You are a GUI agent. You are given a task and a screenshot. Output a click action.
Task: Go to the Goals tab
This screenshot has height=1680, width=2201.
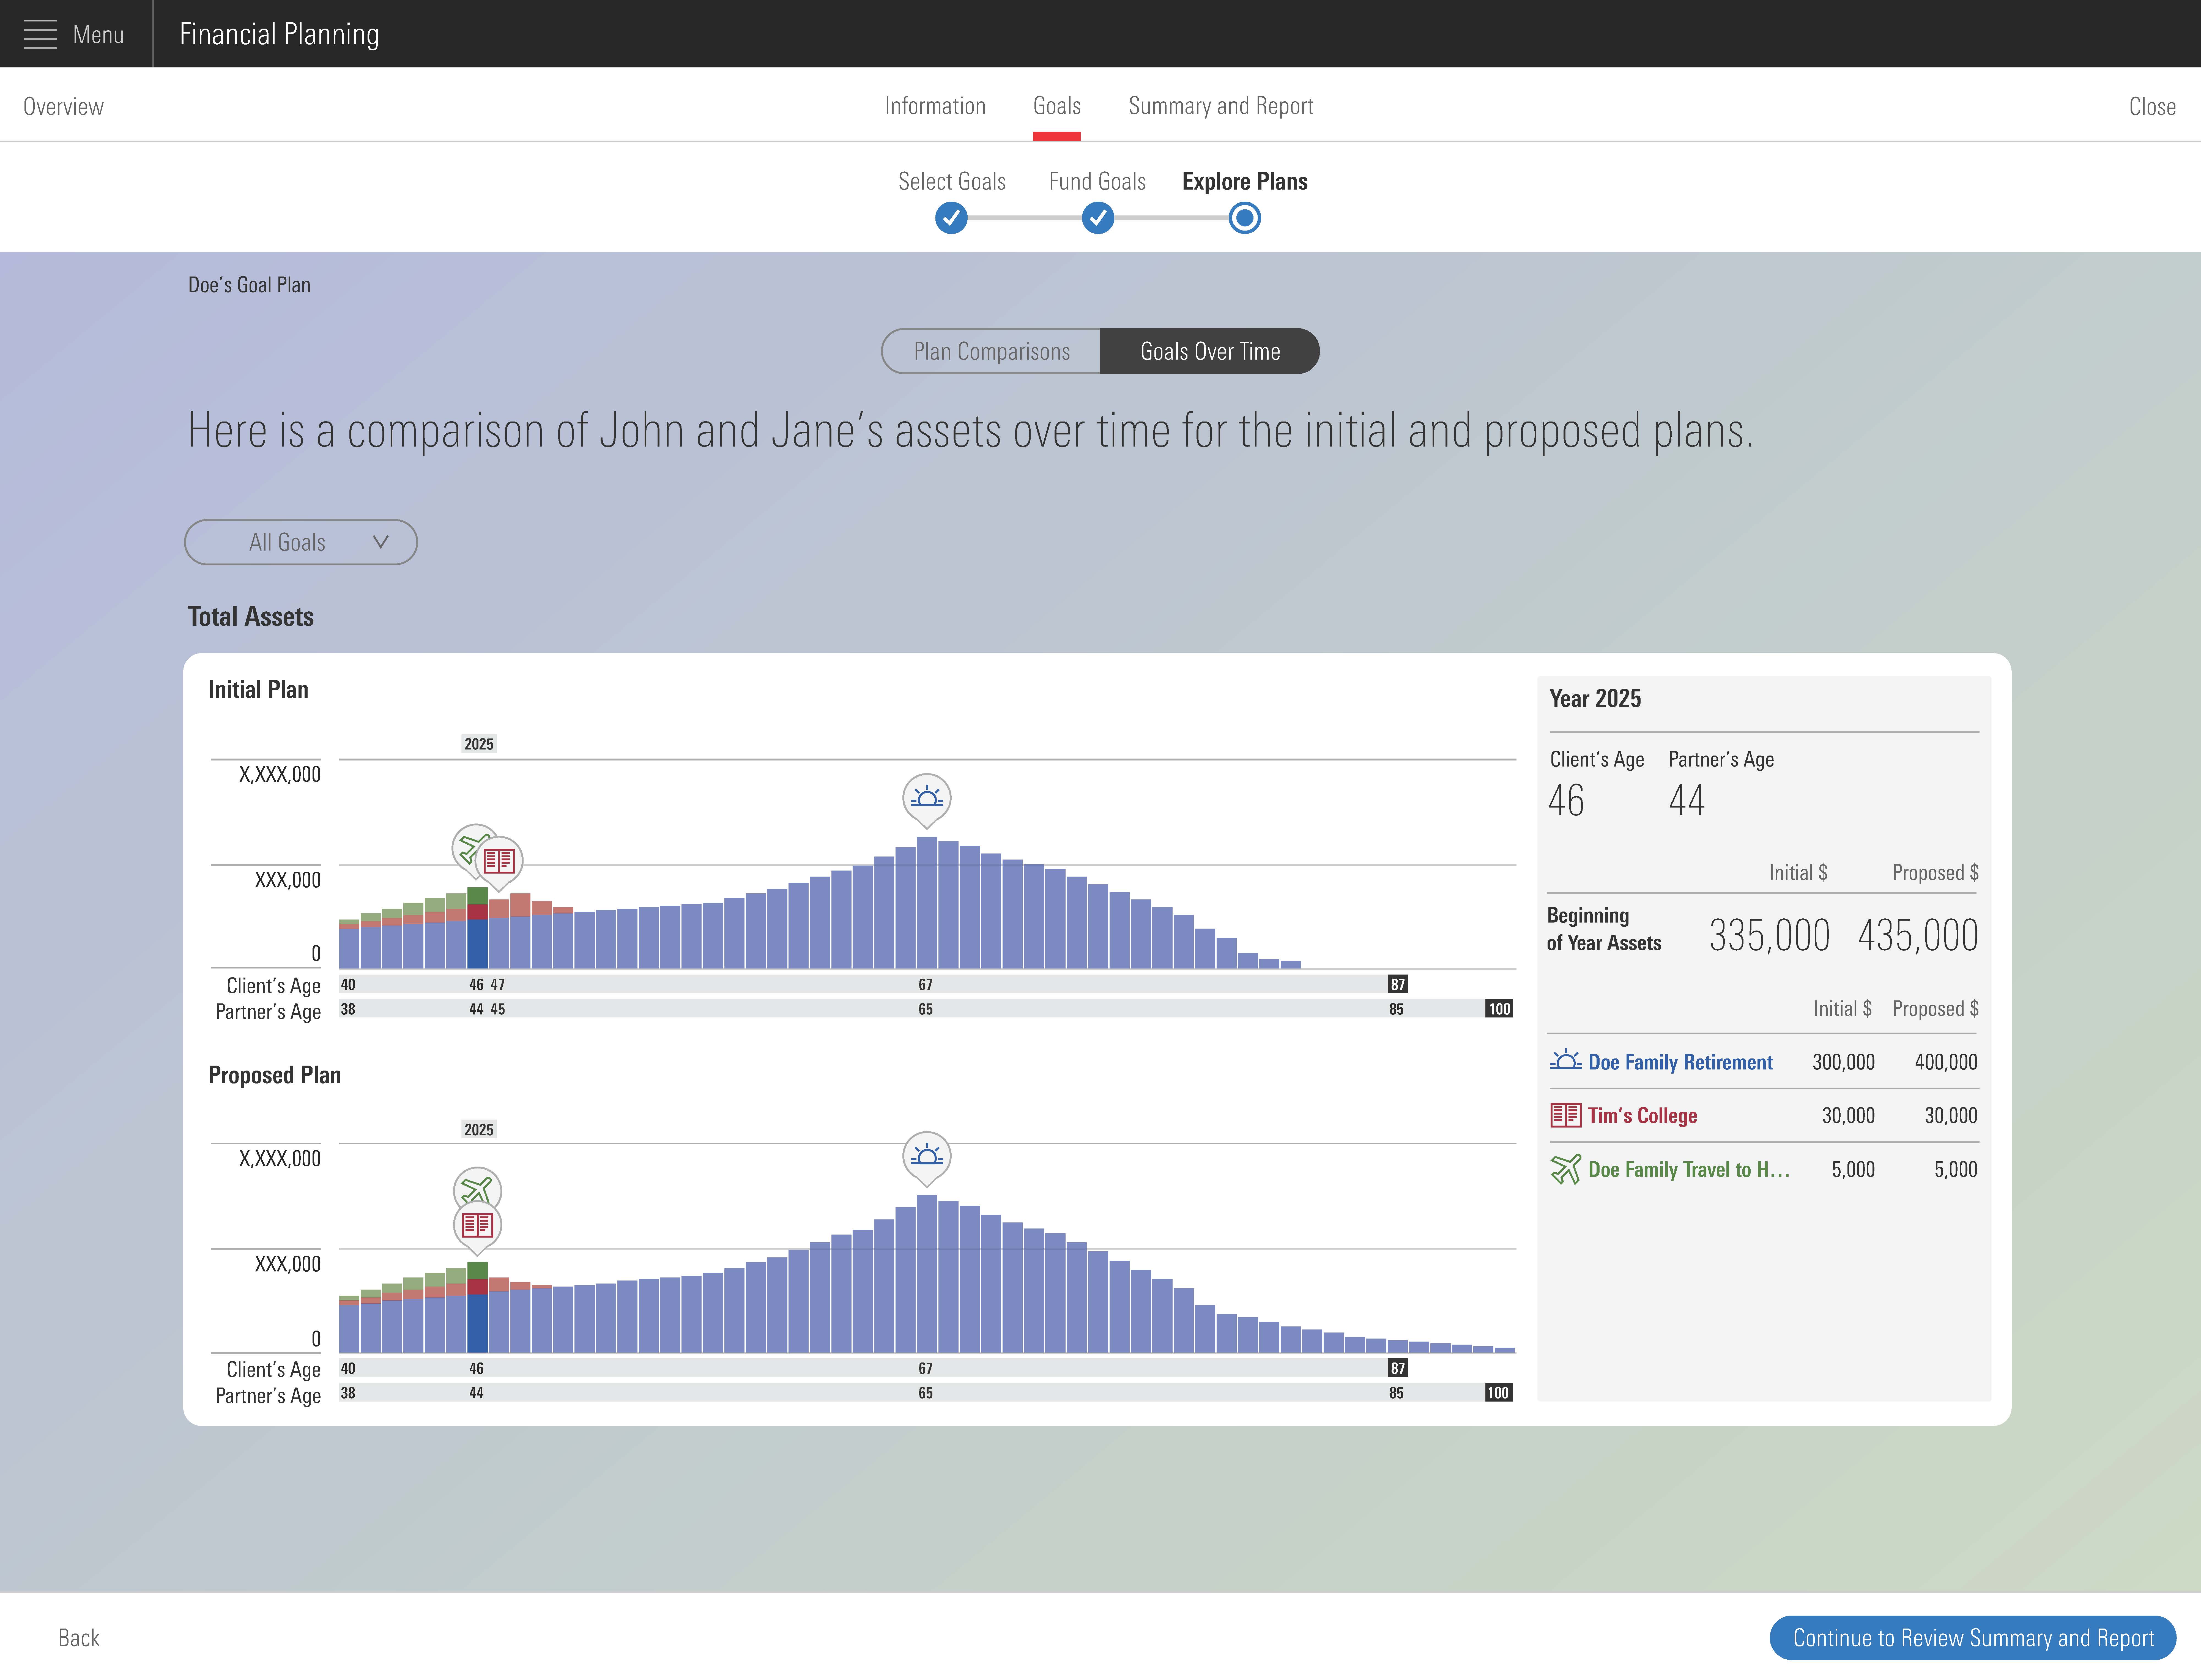tap(1057, 106)
